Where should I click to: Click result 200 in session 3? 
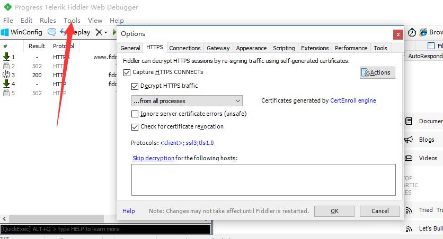point(37,75)
